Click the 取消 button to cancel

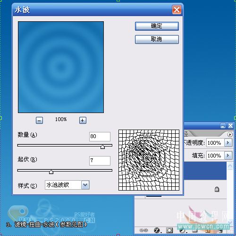click(x=157, y=39)
